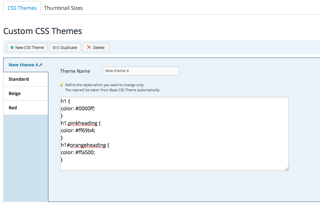Switch to the Thumbnail Sizes tab
The width and height of the screenshot is (320, 206).
click(x=63, y=8)
